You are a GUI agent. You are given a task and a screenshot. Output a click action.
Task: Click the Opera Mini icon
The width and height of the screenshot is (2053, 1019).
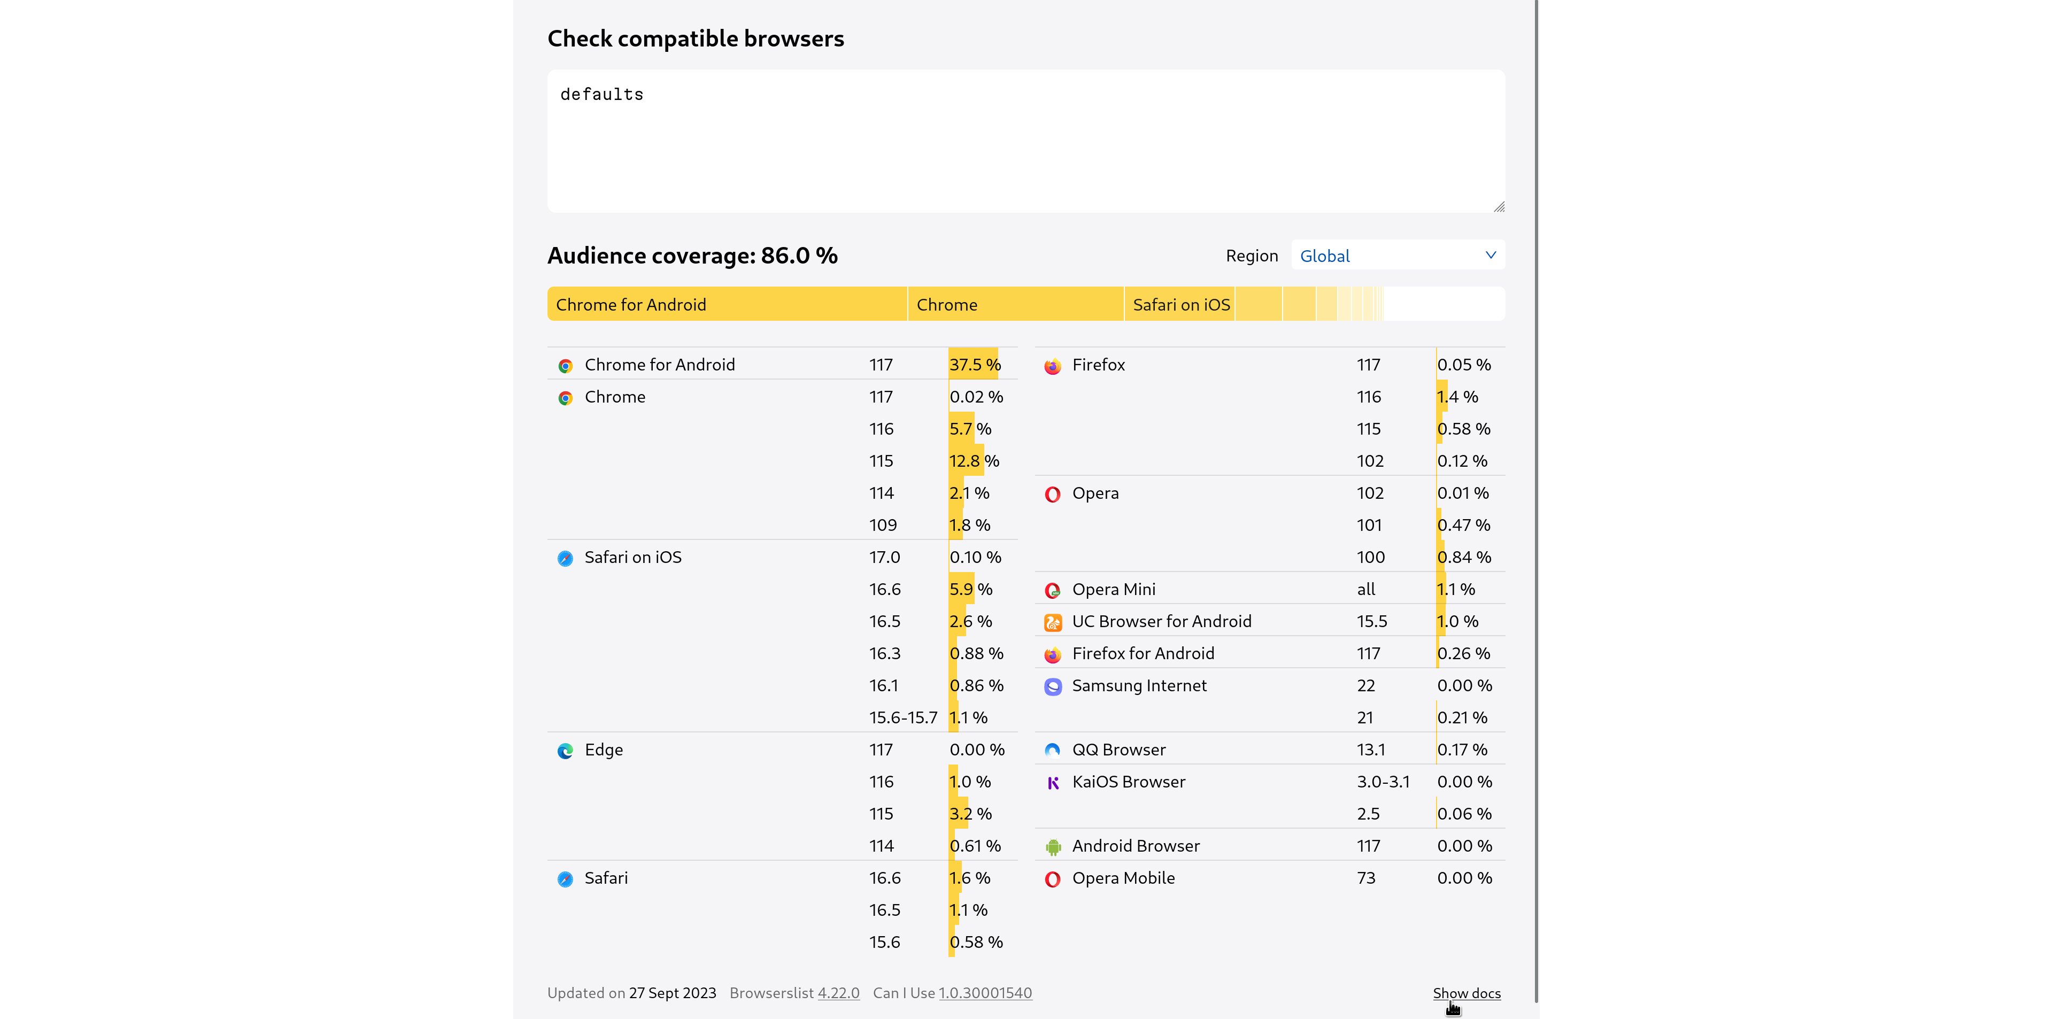point(1053,590)
